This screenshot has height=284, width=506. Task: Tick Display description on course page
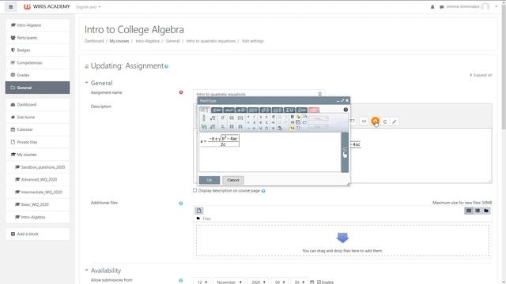point(195,191)
